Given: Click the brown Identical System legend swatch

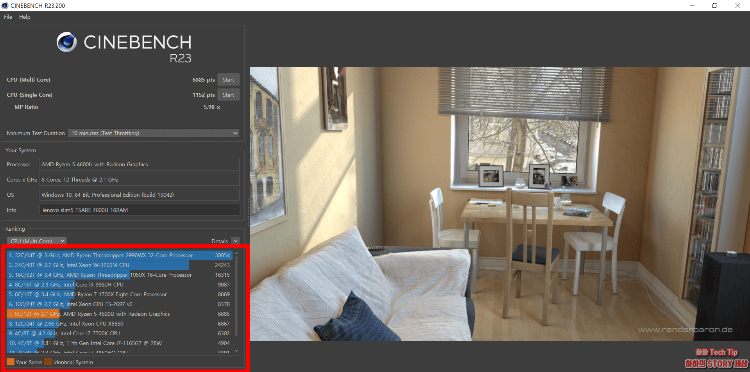Looking at the screenshot, I should click(x=48, y=362).
